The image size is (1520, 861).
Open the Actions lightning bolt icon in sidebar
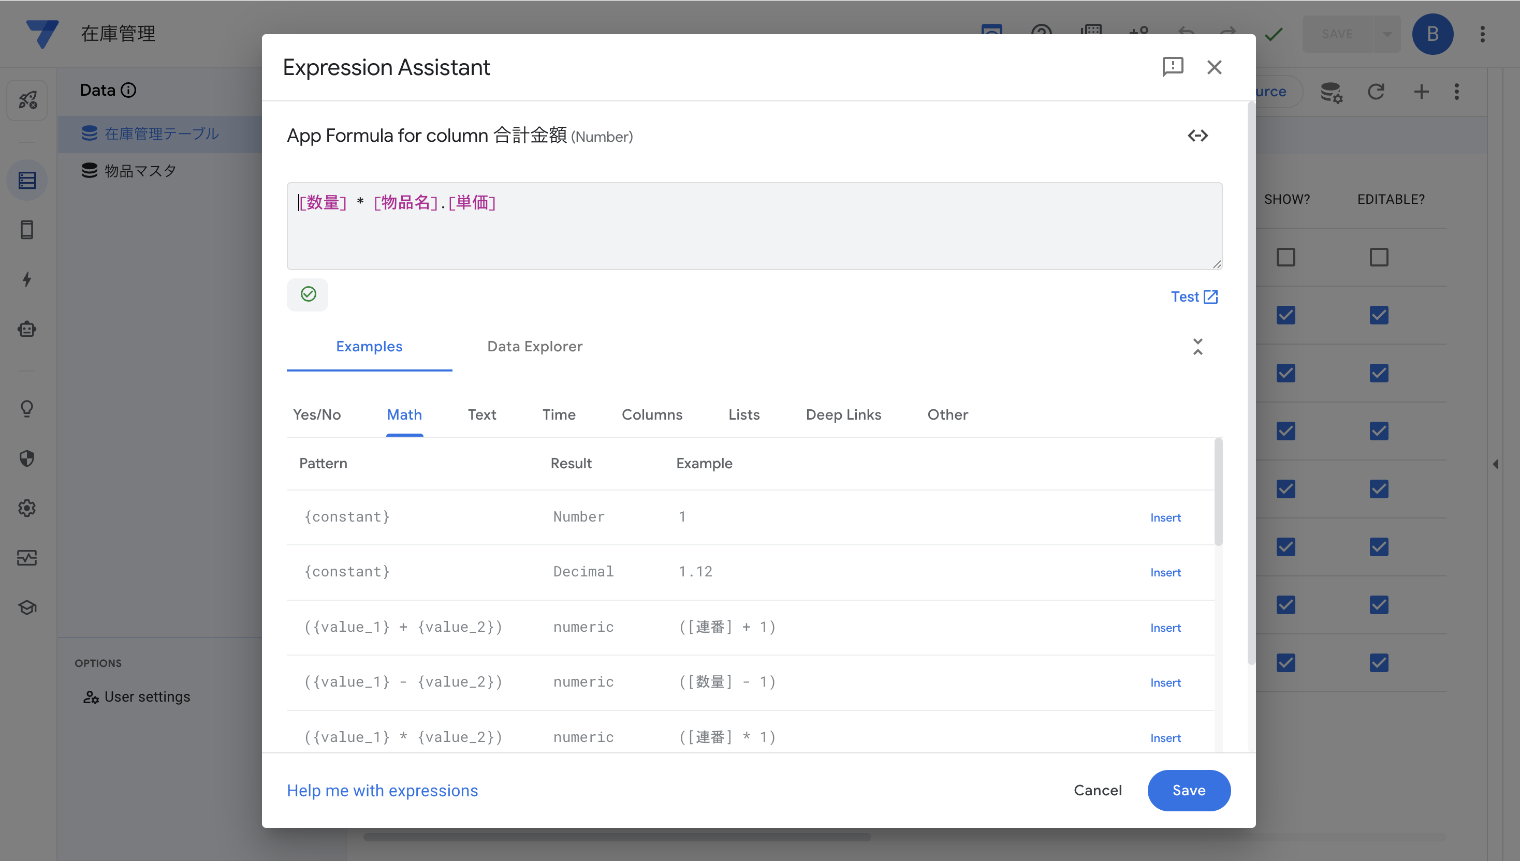[27, 279]
